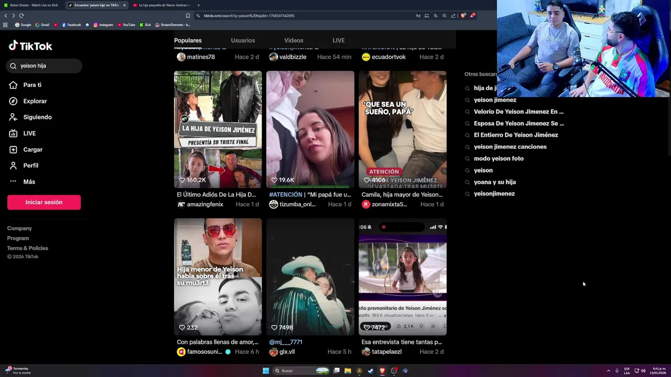671x377 pixels.
Task: Open video 'La hija de Yeison Jiménez' thumbnail
Action: coord(218,129)
